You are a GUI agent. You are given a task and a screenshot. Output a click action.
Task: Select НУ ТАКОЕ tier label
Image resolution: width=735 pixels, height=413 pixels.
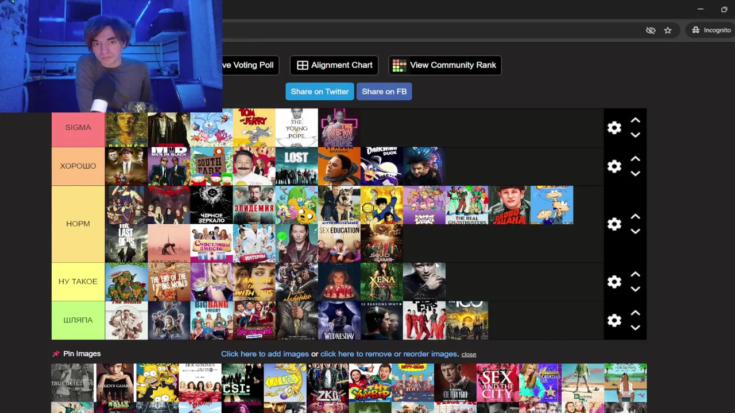(78, 282)
